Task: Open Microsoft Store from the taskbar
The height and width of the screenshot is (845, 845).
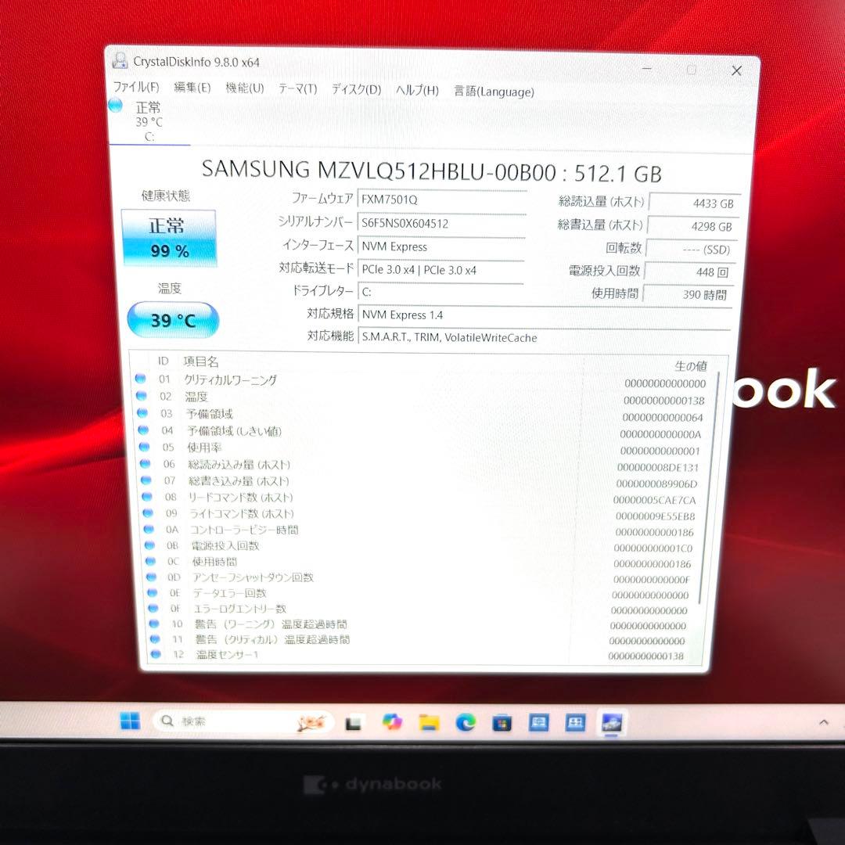Action: pyautogui.click(x=502, y=723)
